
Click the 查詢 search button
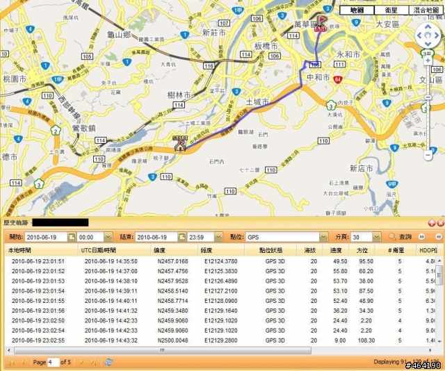pyautogui.click(x=400, y=237)
